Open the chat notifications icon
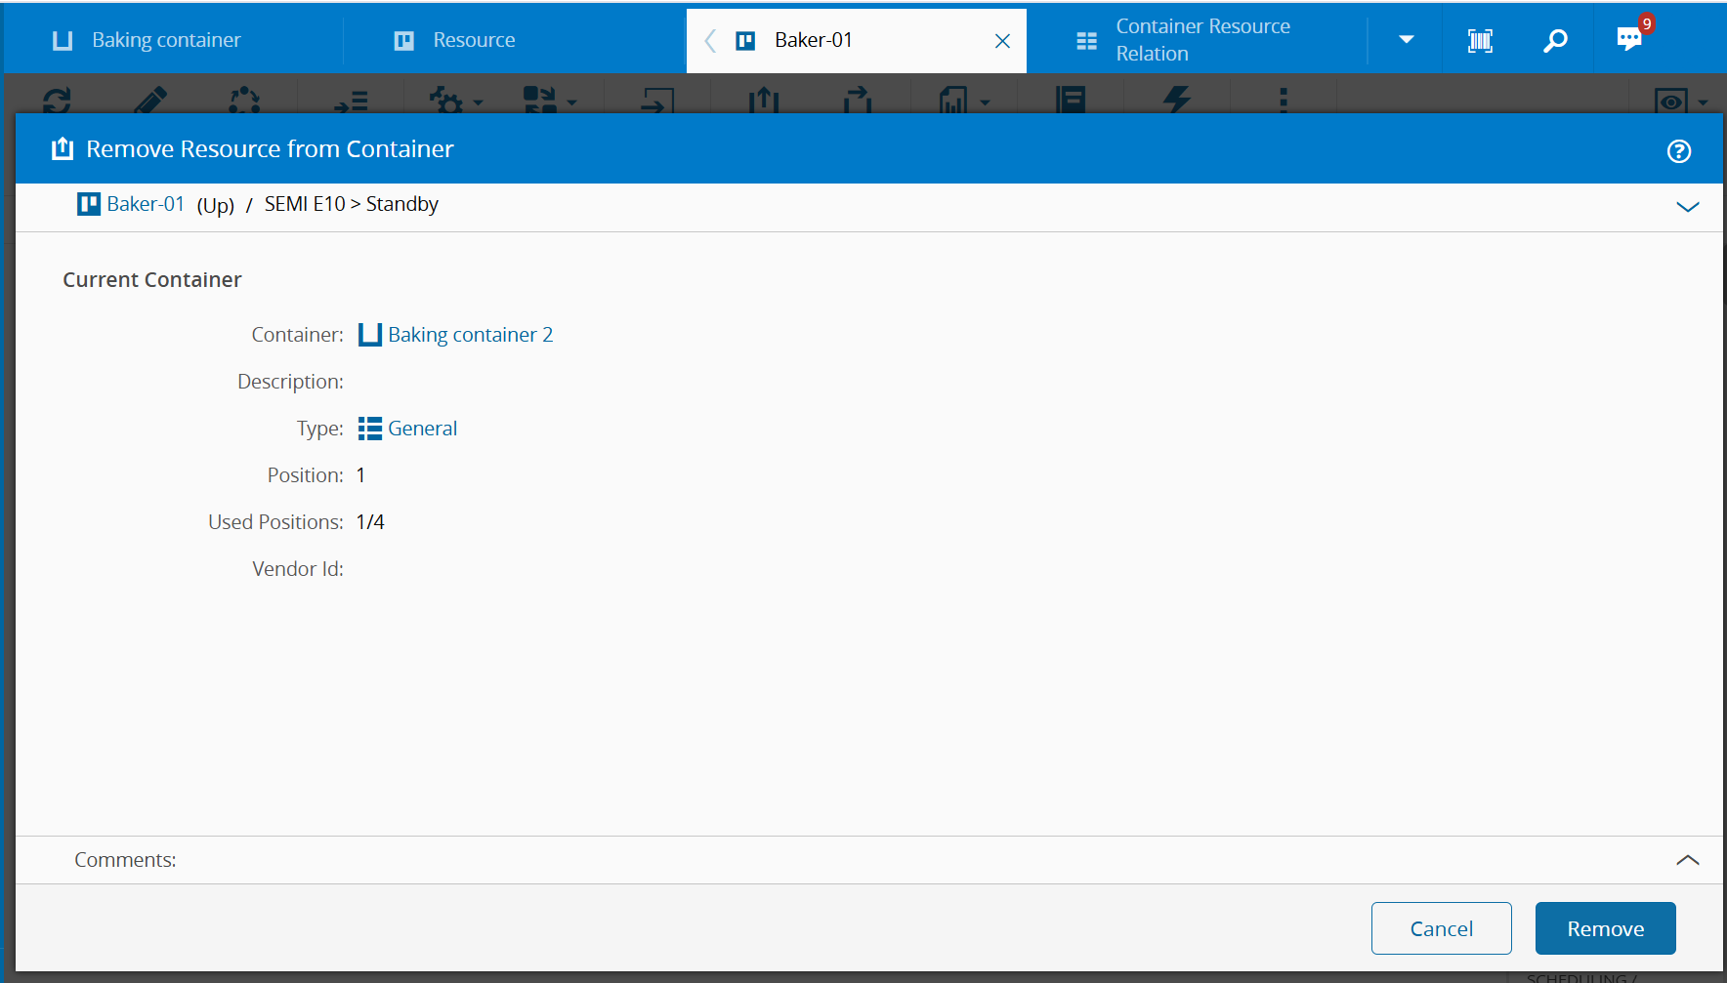Screen dimensions: 1727x983 pyautogui.click(x=1629, y=39)
